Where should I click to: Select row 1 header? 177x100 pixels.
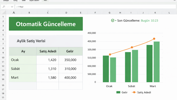click(x=3, y=17)
